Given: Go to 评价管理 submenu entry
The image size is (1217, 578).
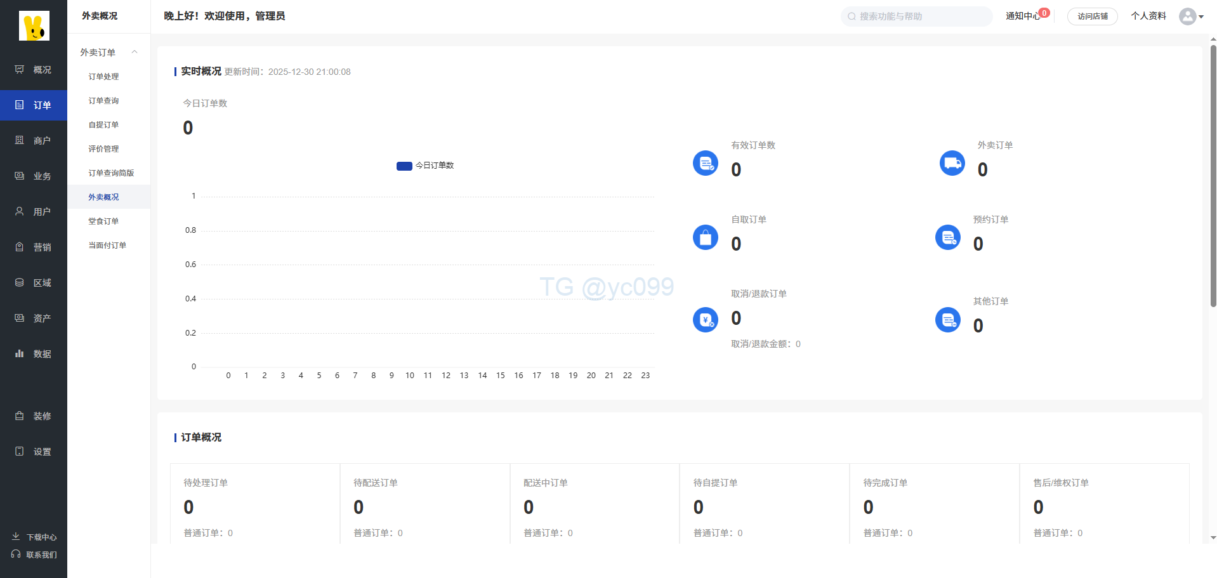Looking at the screenshot, I should coord(103,149).
